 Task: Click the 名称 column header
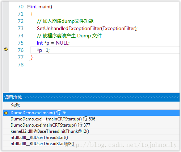(x=94, y=106)
